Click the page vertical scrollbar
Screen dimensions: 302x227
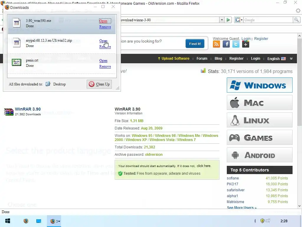[x=299, y=82]
